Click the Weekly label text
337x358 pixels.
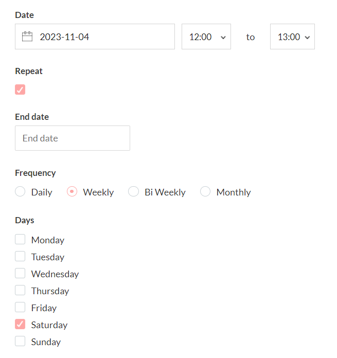click(x=98, y=192)
